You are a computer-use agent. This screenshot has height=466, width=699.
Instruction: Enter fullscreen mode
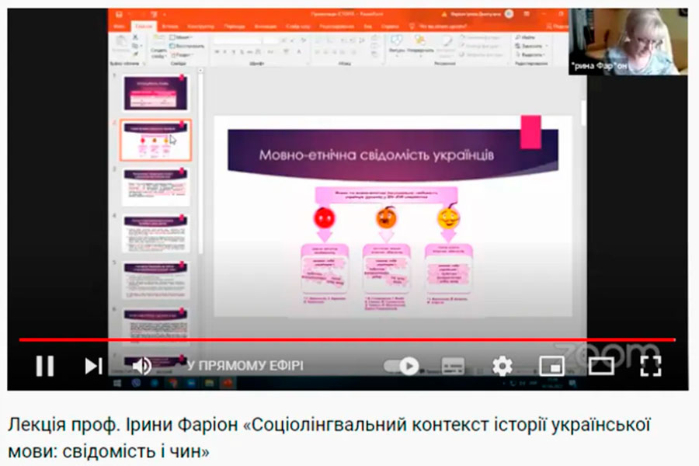coord(651,366)
